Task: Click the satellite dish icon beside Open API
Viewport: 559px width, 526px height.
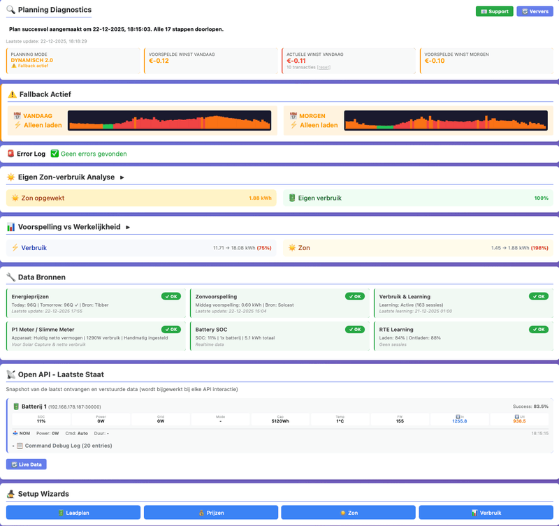Action: tap(10, 374)
